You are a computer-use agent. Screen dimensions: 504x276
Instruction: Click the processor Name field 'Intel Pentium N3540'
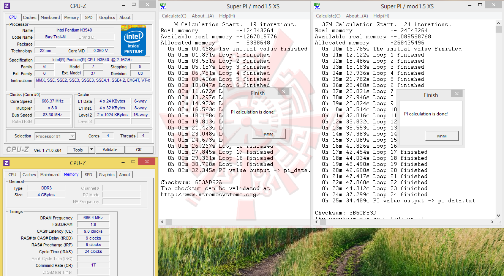click(x=74, y=30)
